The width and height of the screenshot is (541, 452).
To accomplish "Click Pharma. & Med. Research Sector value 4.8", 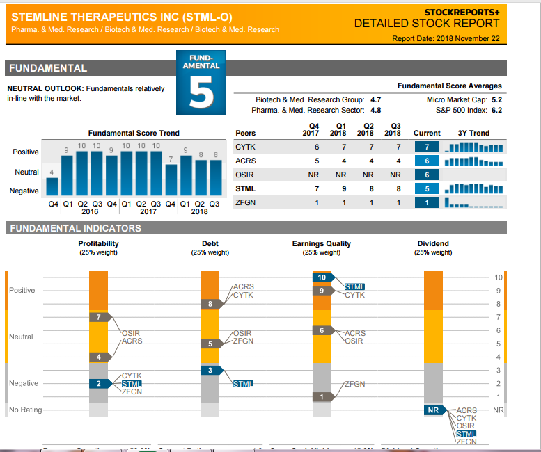I will (x=376, y=111).
